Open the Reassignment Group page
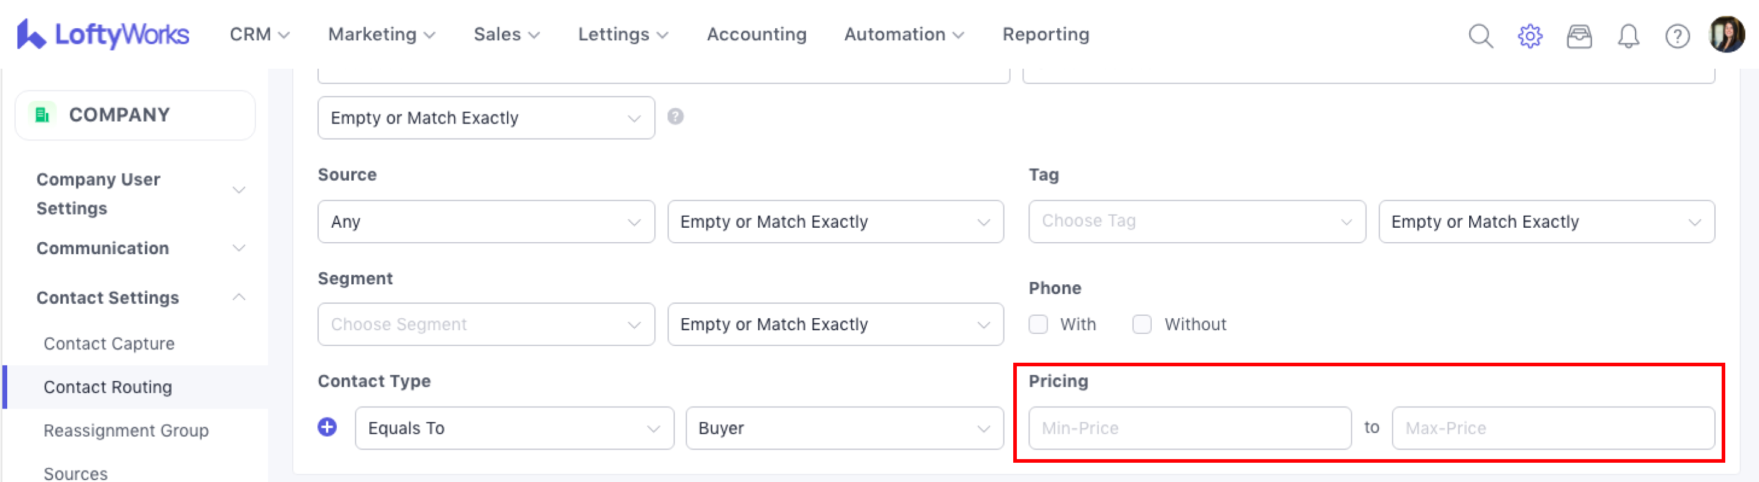 pos(127,430)
